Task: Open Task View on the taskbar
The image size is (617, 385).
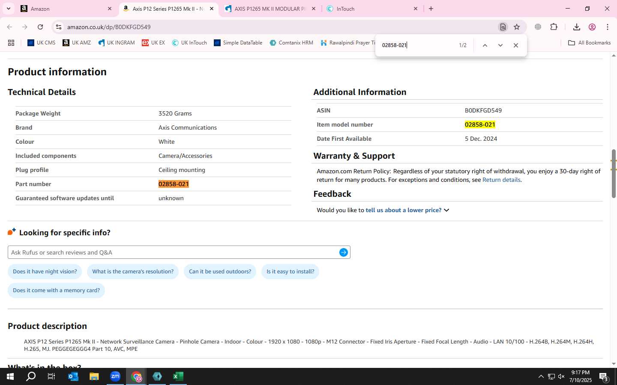Action: pos(51,376)
